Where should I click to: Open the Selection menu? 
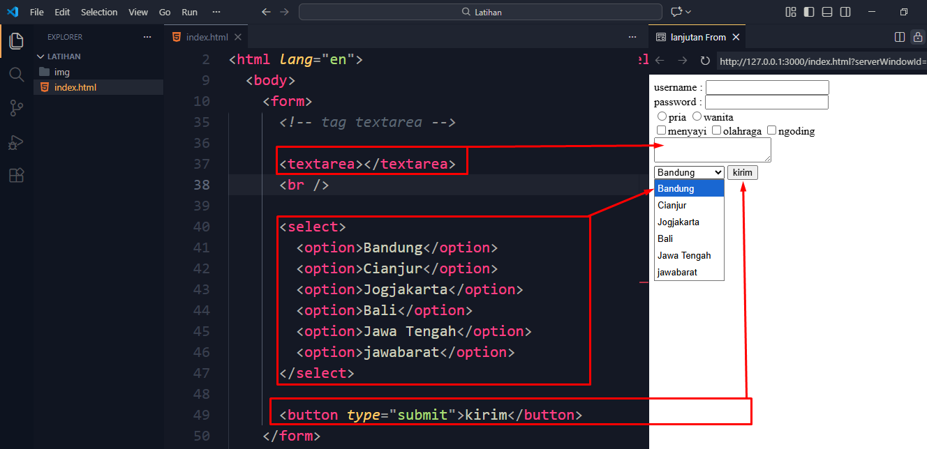pos(99,12)
